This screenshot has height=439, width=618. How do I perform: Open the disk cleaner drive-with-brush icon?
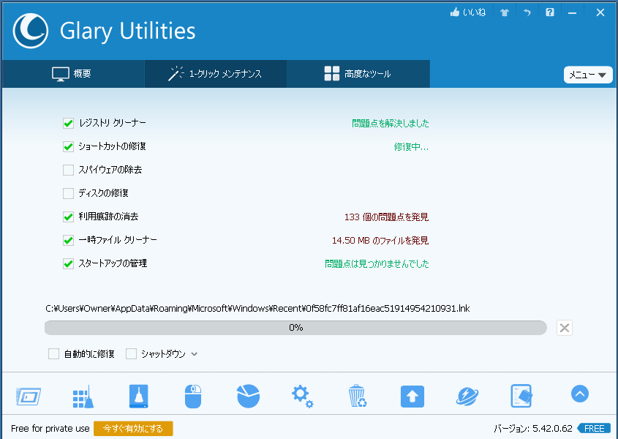point(139,396)
